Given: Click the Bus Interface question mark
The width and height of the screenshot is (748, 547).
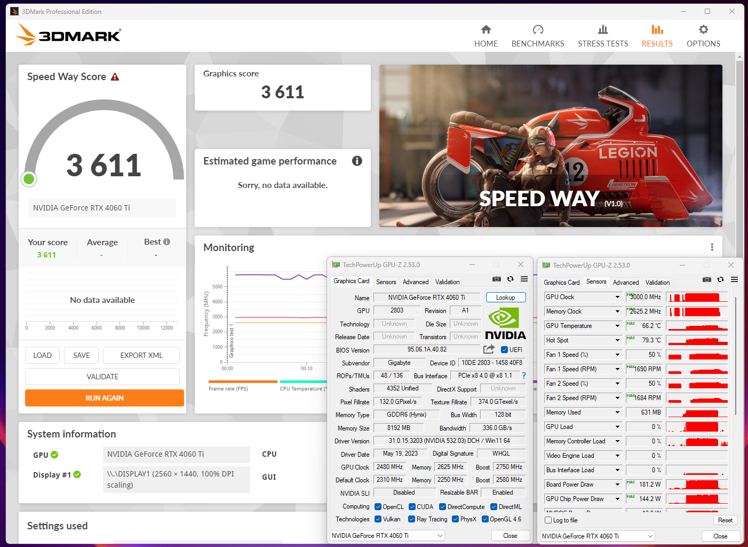Looking at the screenshot, I should (523, 376).
